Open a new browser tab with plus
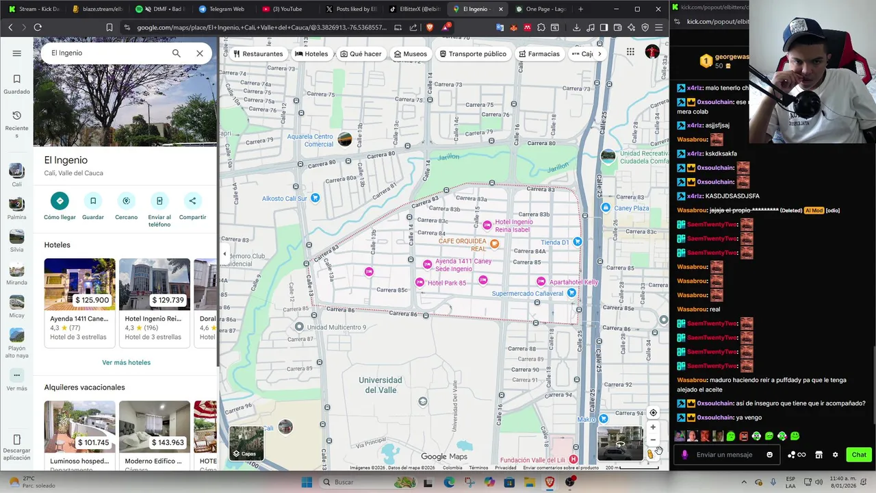The width and height of the screenshot is (876, 493). pyautogui.click(x=580, y=9)
